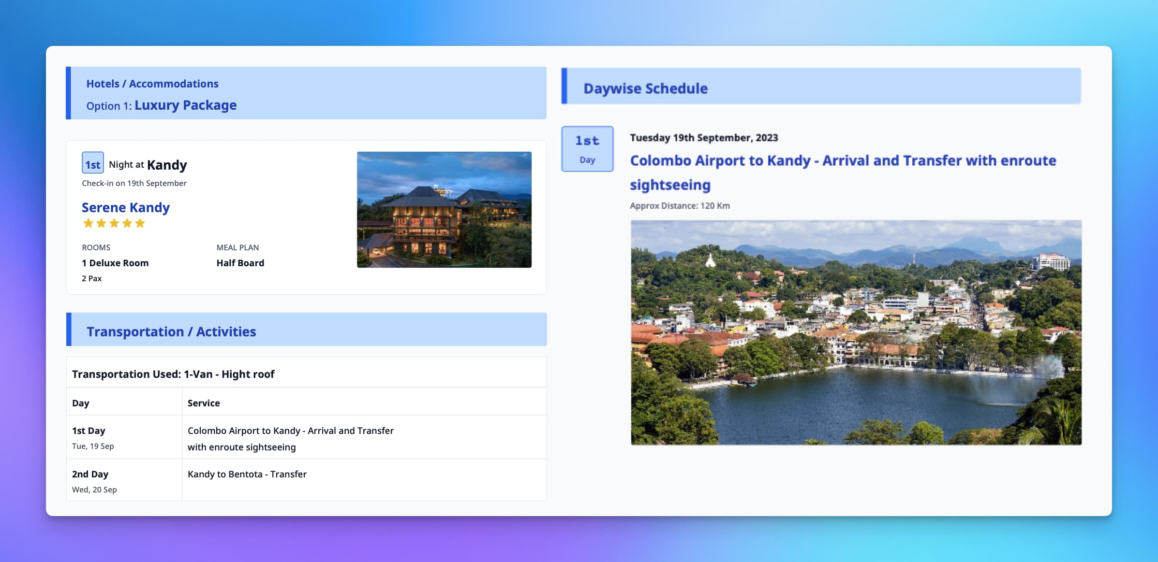The width and height of the screenshot is (1158, 562).
Task: Click the Transportation Used van heading
Action: coord(173,374)
